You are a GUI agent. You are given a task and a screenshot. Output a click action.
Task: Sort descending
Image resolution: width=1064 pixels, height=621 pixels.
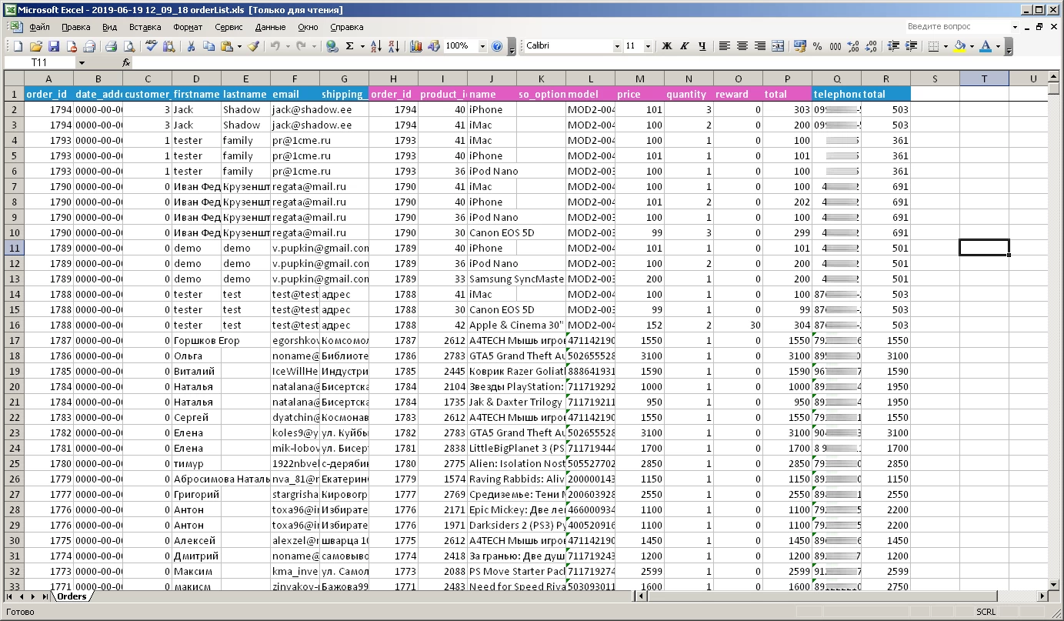point(393,46)
